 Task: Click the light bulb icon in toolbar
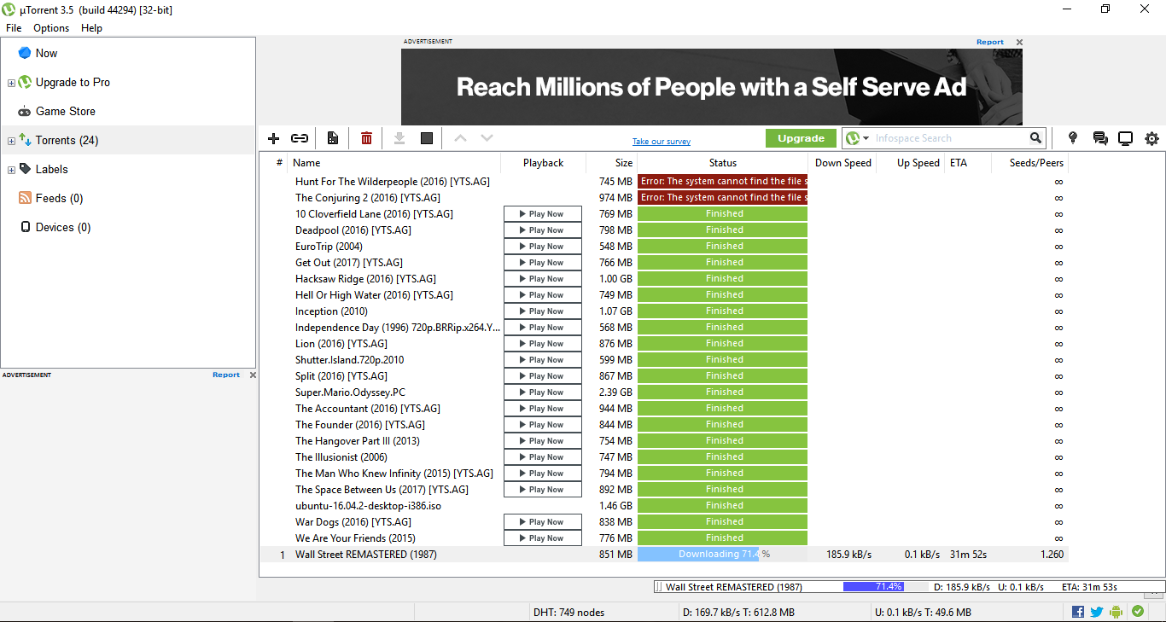(x=1073, y=138)
